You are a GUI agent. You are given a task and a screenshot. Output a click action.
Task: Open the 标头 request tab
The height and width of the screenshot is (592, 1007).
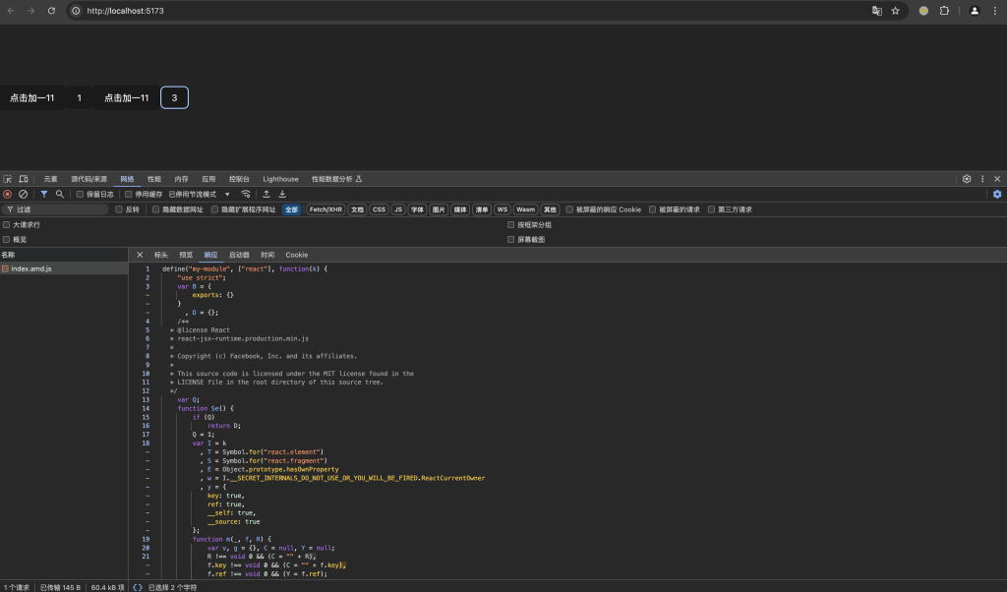tap(161, 255)
